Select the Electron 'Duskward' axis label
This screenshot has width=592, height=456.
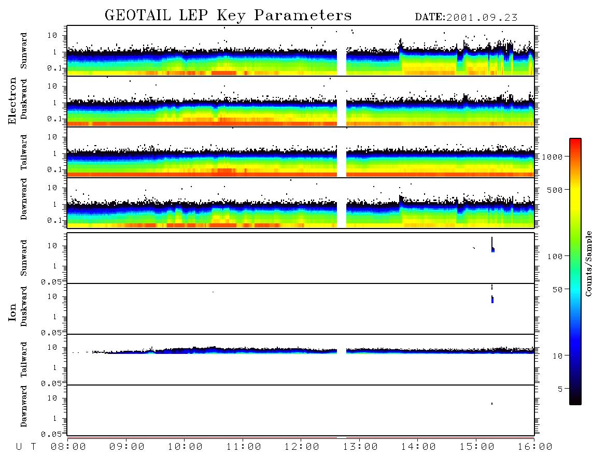pos(24,99)
